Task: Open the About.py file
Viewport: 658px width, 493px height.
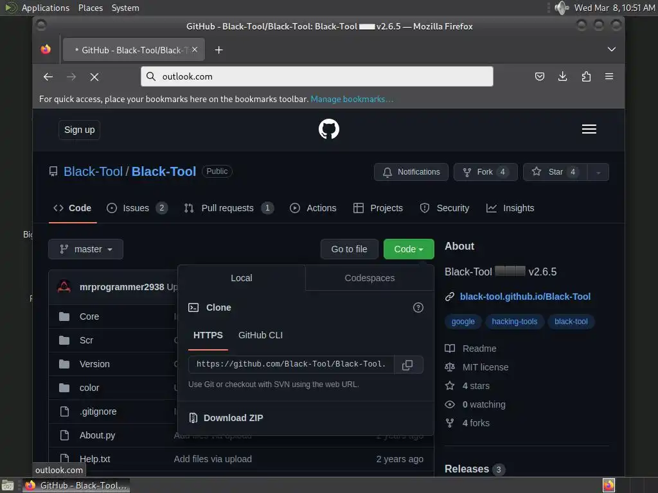Action: 98,435
